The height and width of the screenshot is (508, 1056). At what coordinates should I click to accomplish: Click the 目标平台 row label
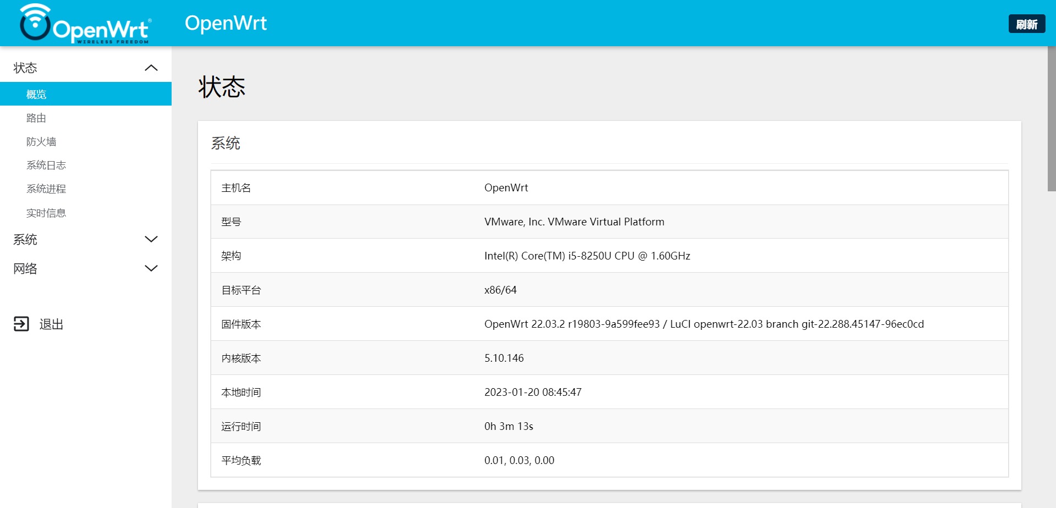tap(241, 290)
